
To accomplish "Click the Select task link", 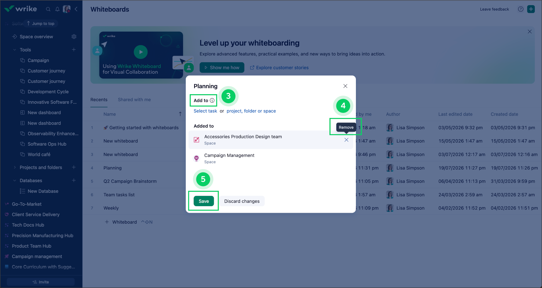I will click(205, 111).
